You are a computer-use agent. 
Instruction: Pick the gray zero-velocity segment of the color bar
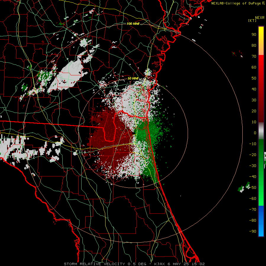261,131
